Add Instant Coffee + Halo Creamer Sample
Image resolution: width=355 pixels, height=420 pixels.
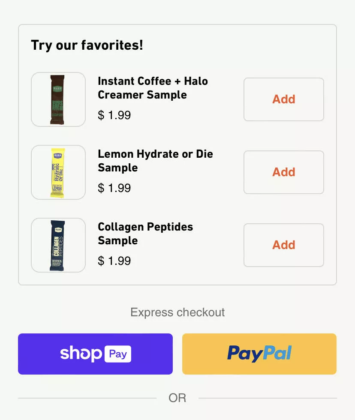283,99
